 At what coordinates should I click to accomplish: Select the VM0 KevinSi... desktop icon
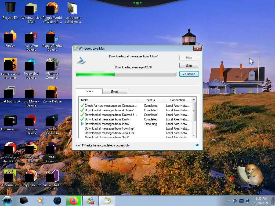52,152
